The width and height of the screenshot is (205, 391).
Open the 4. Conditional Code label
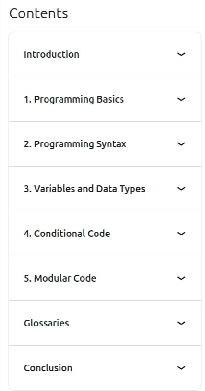point(67,234)
